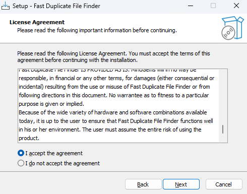Close the Setup window
Image resolution: width=247 pixels, height=194 pixels.
(x=236, y=6)
